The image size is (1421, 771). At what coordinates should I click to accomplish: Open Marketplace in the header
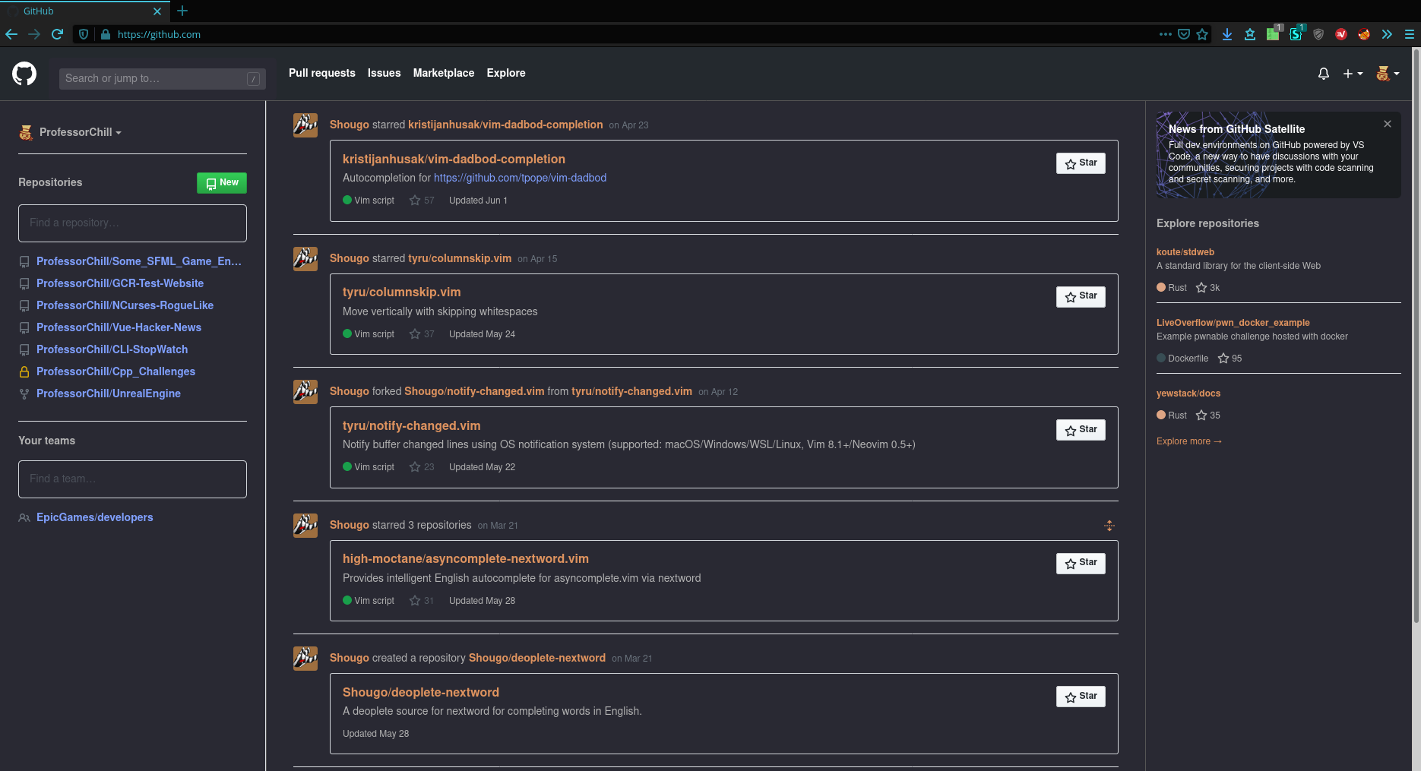pos(444,73)
